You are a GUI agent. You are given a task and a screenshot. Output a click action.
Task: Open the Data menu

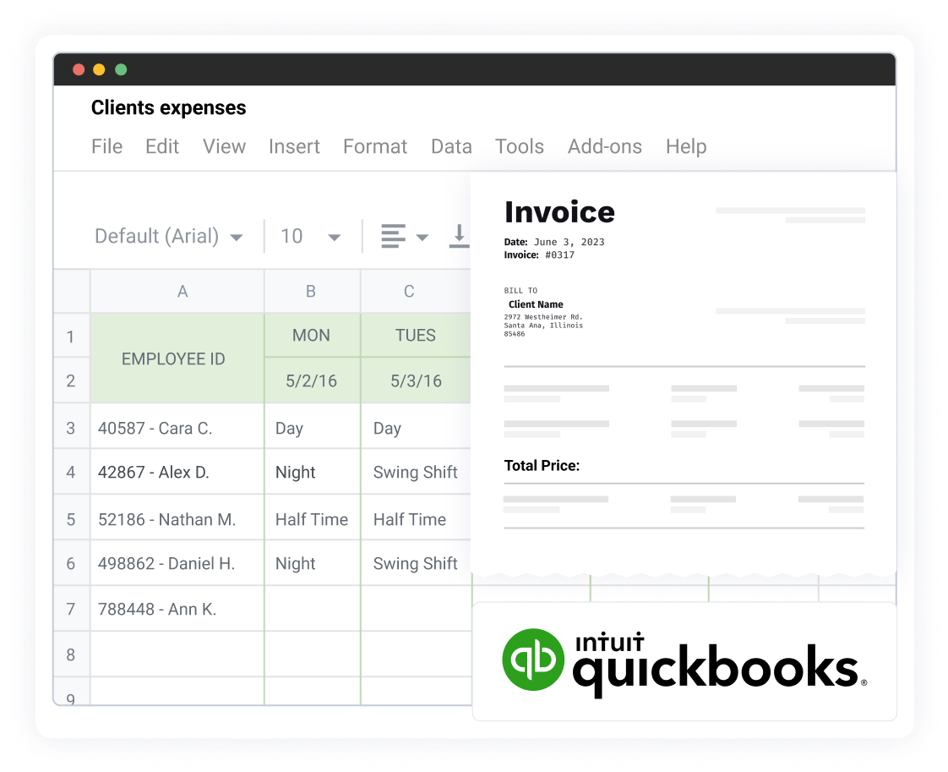(x=451, y=146)
